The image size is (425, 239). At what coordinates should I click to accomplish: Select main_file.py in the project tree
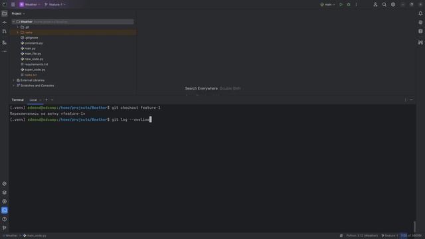pos(31,54)
